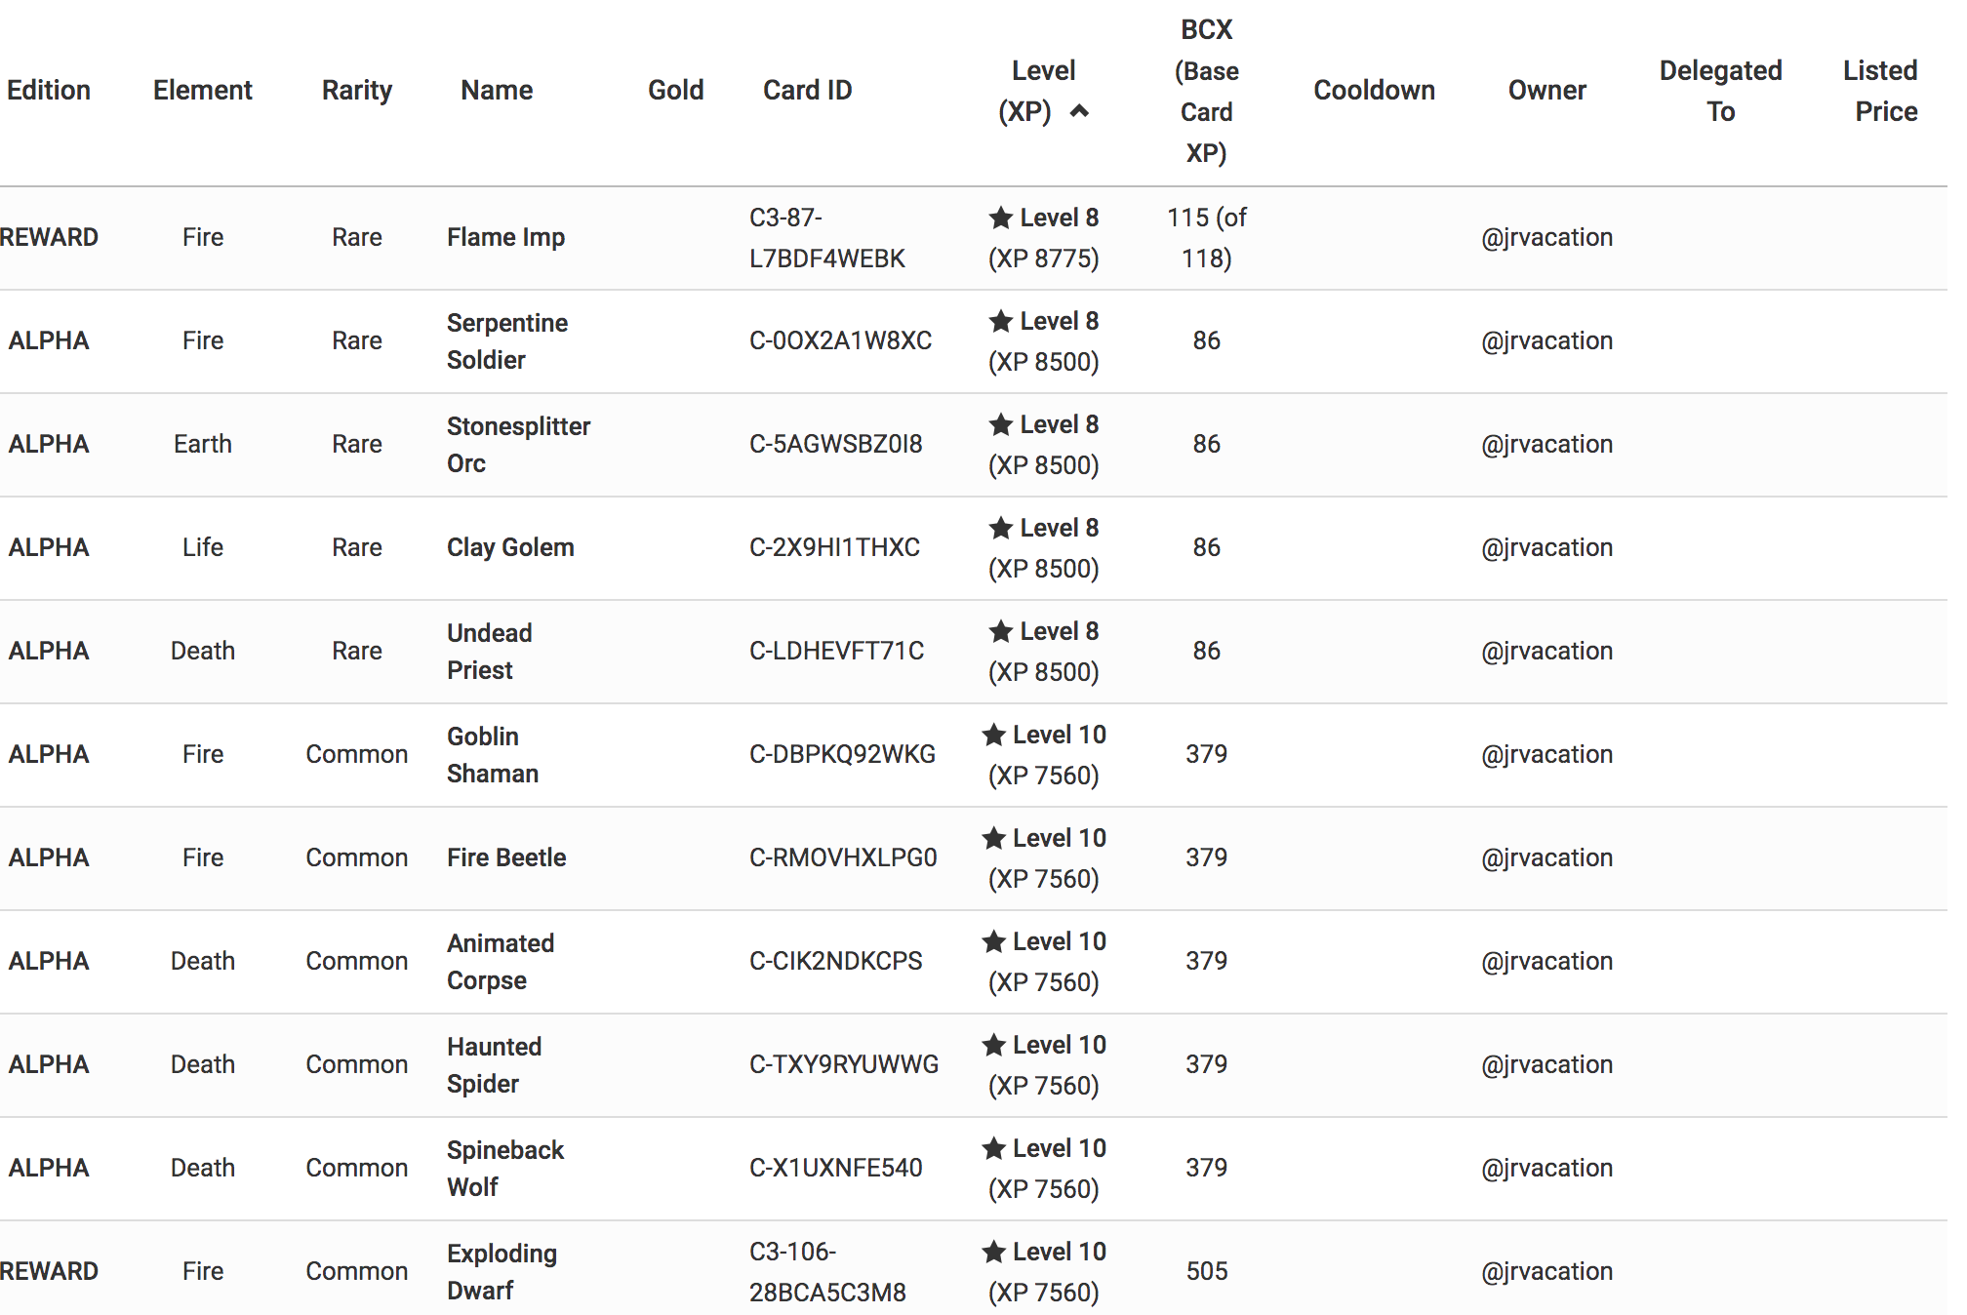
Task: Click the star icon on Flame Imp row
Action: coord(1000,218)
